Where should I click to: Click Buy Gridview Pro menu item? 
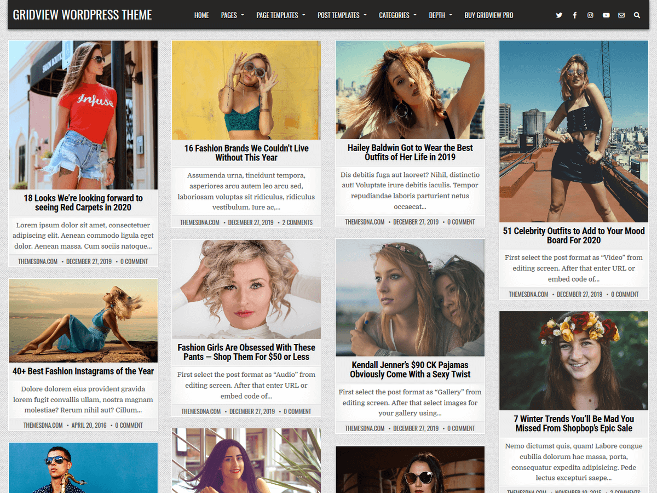[x=489, y=15]
